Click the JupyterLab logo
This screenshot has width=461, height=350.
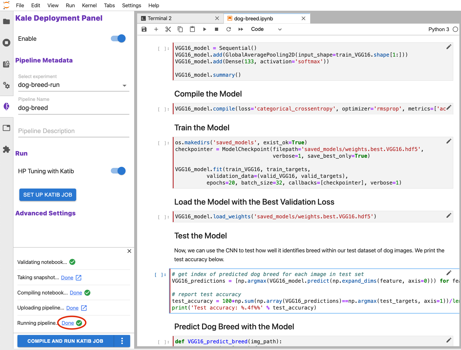[x=6, y=5]
